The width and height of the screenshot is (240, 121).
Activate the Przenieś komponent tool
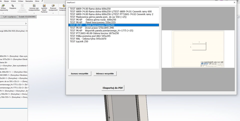tap(53, 6)
